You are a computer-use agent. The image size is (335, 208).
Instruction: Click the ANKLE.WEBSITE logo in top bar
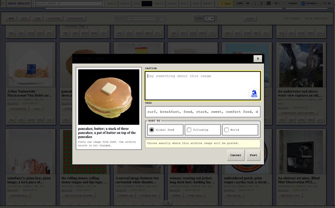coord(19,3)
